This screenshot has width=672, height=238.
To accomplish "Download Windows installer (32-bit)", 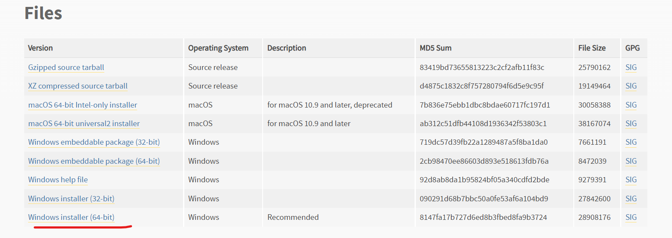I will tap(71, 199).
